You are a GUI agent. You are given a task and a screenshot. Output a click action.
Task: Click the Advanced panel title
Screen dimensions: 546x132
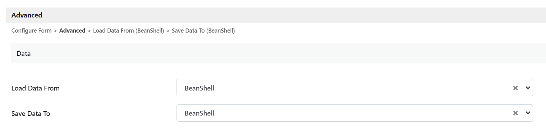[x=27, y=15]
